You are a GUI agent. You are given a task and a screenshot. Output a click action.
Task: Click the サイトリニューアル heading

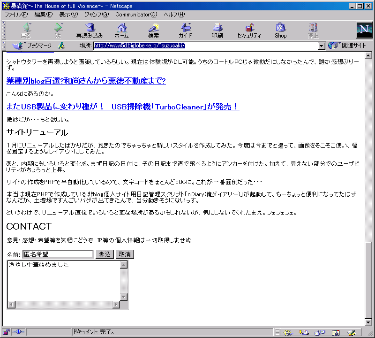tap(37, 132)
